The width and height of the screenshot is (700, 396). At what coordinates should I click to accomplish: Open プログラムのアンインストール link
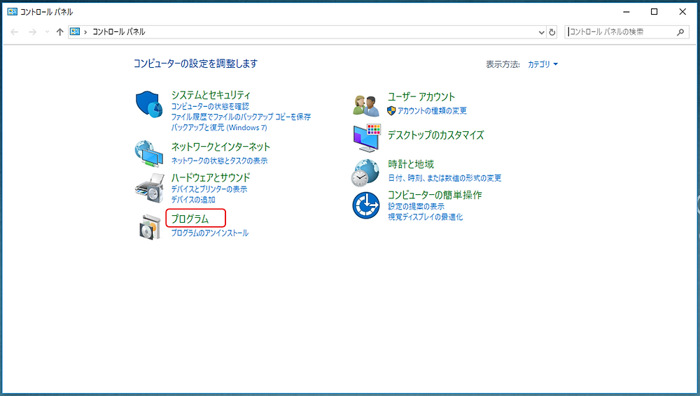coord(210,233)
